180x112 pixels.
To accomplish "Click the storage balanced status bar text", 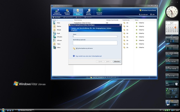I will tap(105, 77).
